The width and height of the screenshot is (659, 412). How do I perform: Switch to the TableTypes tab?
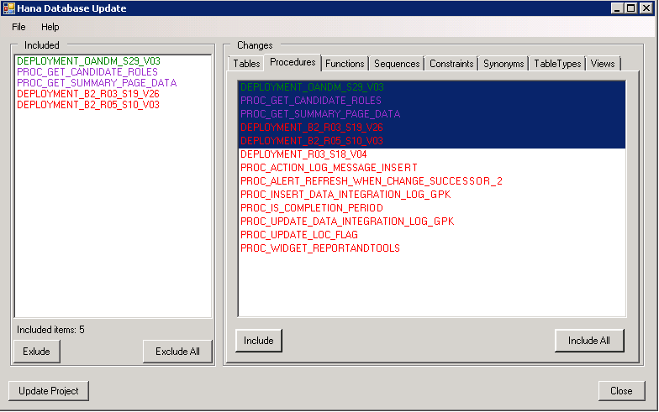click(x=557, y=64)
